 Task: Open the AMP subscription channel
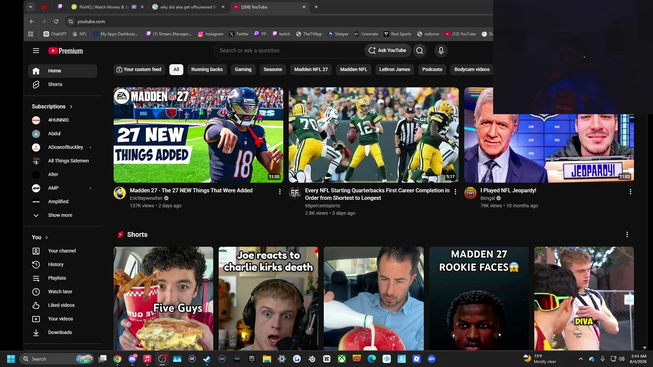[x=62, y=188]
